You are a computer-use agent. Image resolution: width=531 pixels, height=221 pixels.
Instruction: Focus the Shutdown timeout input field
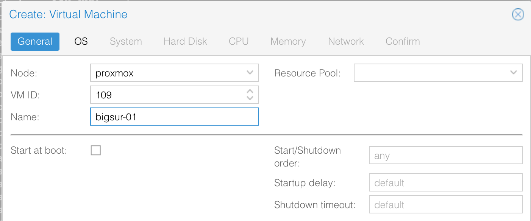(x=445, y=205)
